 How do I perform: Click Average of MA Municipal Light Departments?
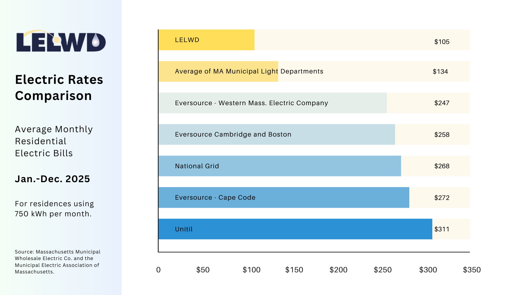point(249,71)
